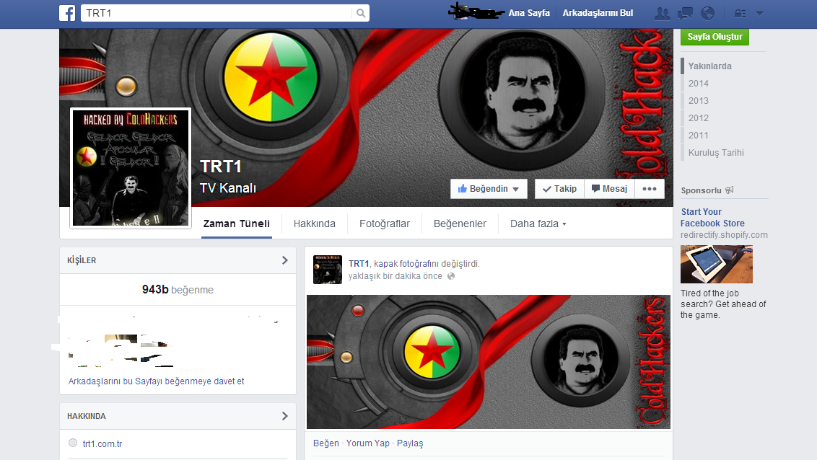
Task: Click Yorum Yap under the post
Action: click(368, 443)
